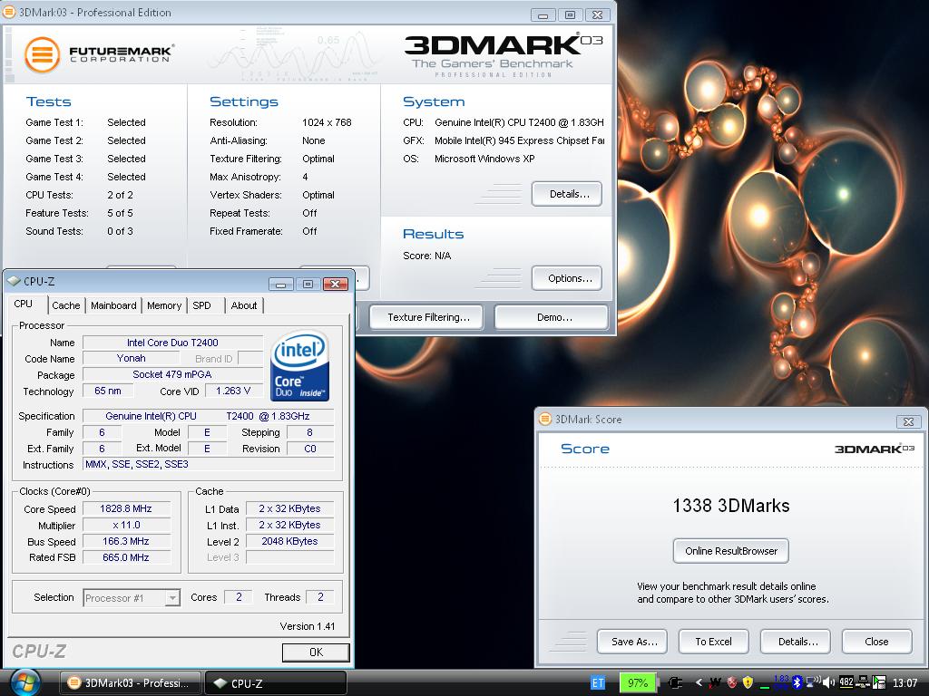Click the Core VID value '1.263 V'
The width and height of the screenshot is (929, 696).
[233, 391]
